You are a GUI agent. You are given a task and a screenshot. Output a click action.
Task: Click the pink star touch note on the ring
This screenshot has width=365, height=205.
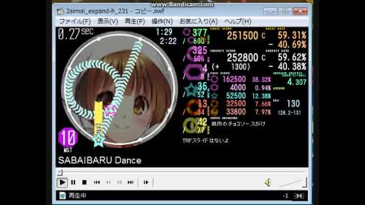pos(111,110)
